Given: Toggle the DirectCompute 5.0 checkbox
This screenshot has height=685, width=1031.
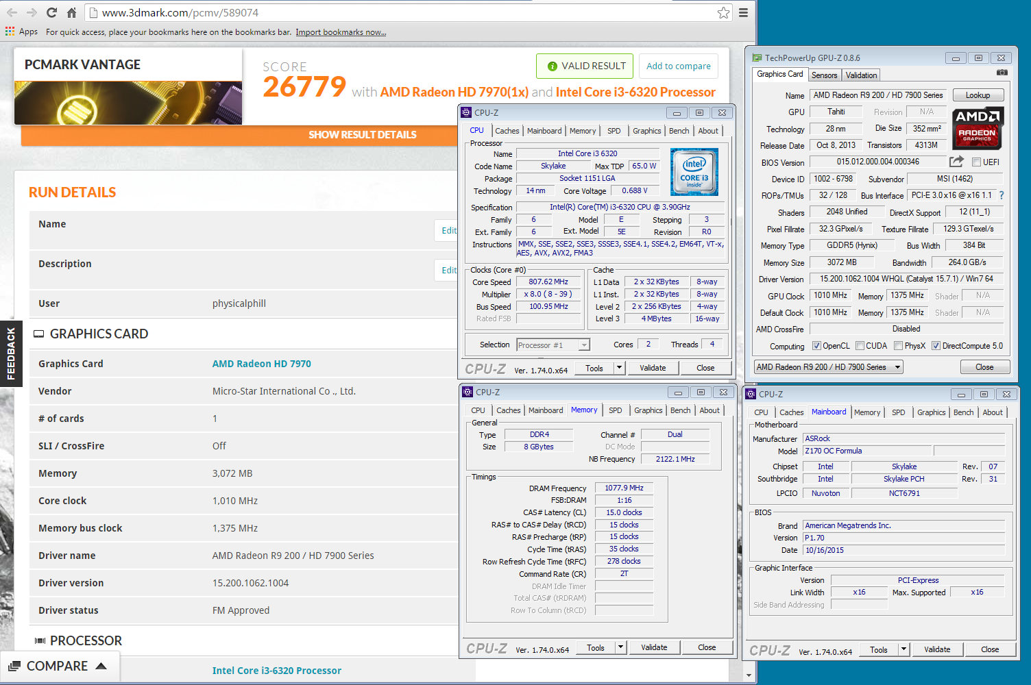Looking at the screenshot, I should click(936, 346).
